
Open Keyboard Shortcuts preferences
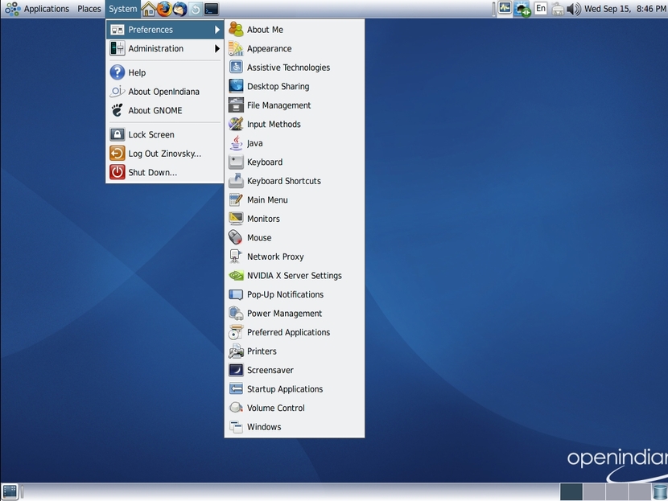[x=295, y=181]
